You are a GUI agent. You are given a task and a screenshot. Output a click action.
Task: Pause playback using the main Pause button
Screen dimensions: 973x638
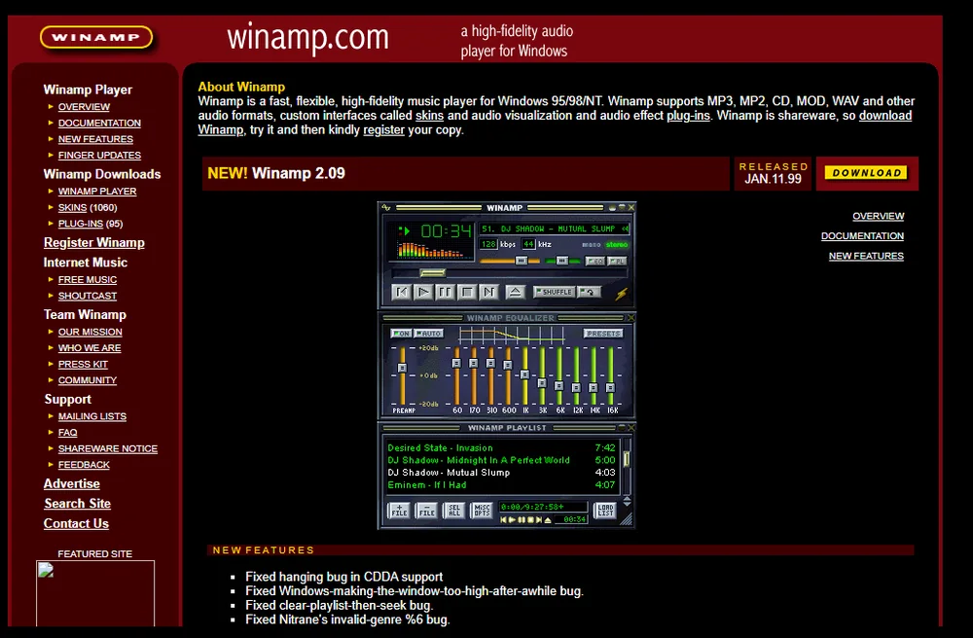445,292
